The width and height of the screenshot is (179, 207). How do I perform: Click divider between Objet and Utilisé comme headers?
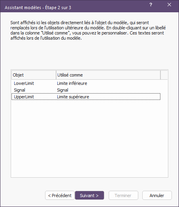(x=56, y=75)
